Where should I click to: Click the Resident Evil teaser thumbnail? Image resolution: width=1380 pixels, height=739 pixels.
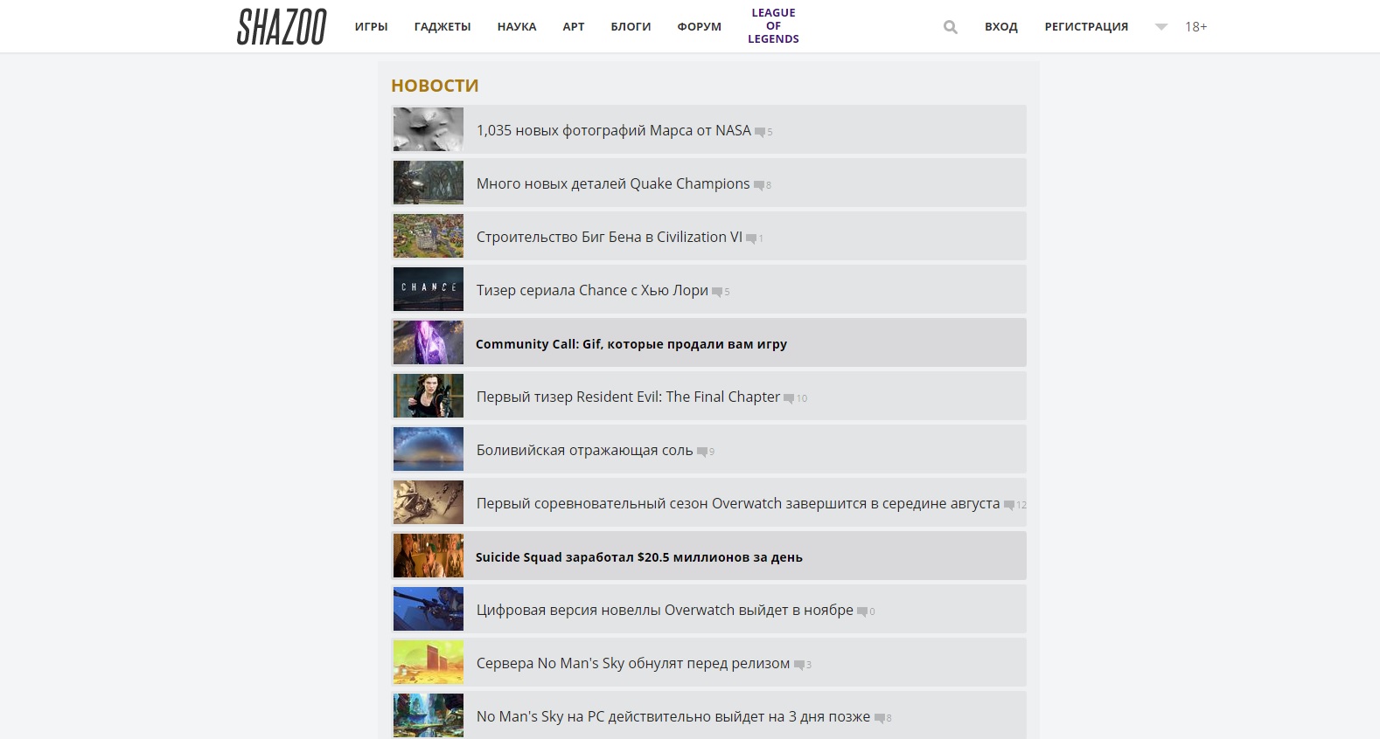429,396
